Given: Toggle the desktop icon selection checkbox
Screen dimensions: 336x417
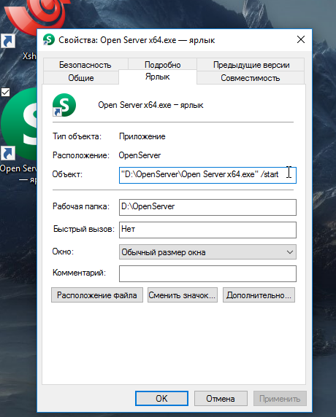Looking at the screenshot, I should [x=5, y=93].
